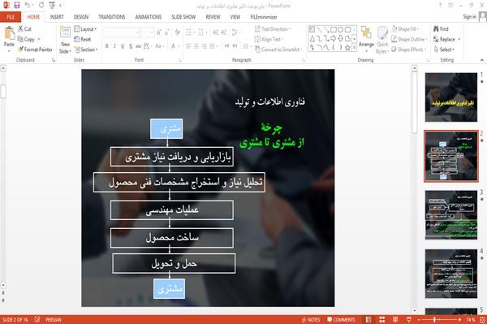Switch to Normal view icon
This screenshot has height=324, width=487.
pos(368,320)
